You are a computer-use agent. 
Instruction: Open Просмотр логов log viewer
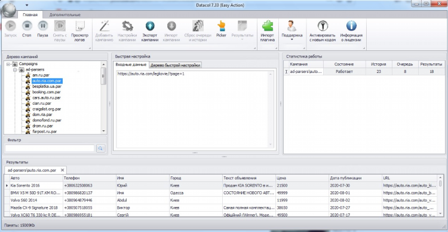[79, 32]
